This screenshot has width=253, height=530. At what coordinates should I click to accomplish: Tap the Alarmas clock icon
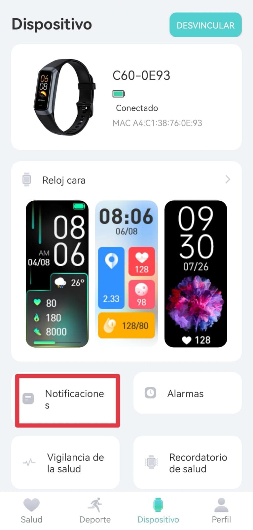click(150, 393)
